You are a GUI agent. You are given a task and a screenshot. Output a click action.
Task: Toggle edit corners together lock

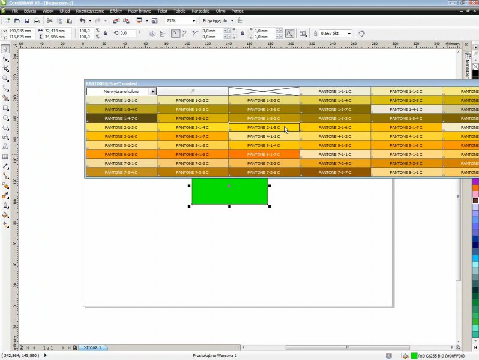(x=243, y=33)
